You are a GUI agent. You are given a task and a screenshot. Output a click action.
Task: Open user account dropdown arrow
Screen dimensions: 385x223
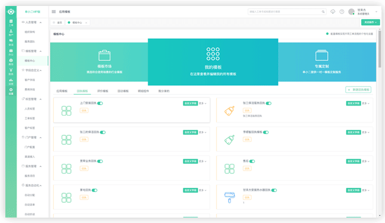coord(376,11)
